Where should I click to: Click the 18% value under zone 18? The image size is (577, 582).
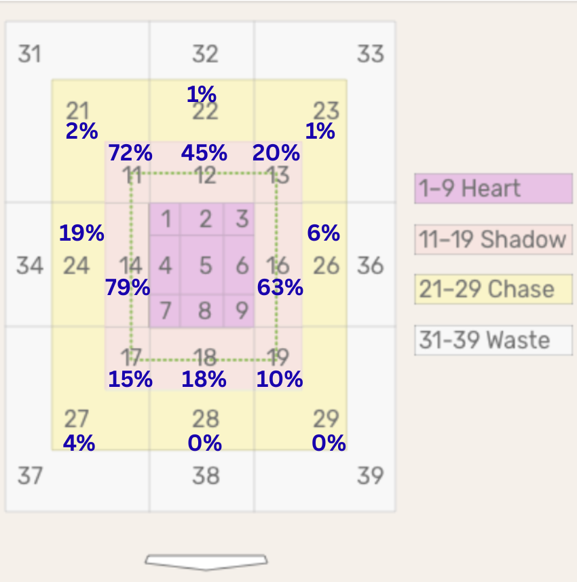click(x=204, y=379)
